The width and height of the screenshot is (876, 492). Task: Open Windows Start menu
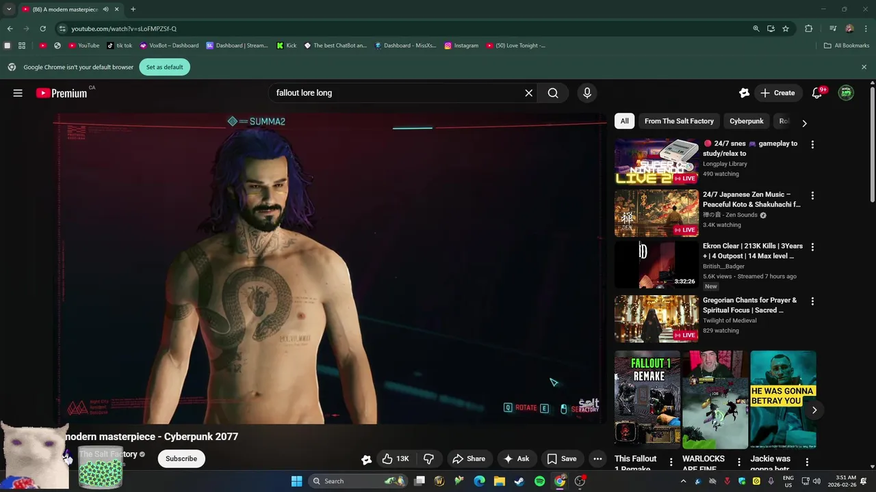(296, 481)
